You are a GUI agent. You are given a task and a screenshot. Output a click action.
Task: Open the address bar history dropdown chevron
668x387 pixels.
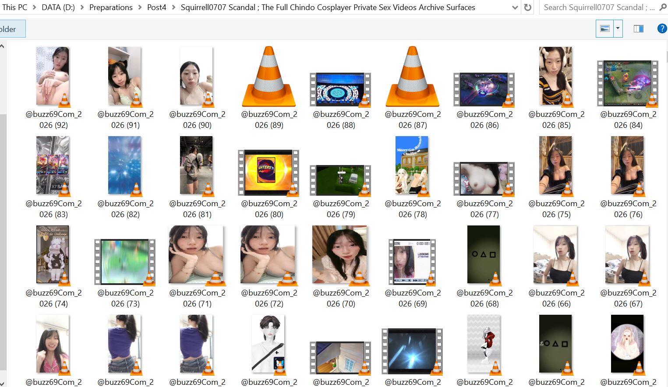coord(515,7)
